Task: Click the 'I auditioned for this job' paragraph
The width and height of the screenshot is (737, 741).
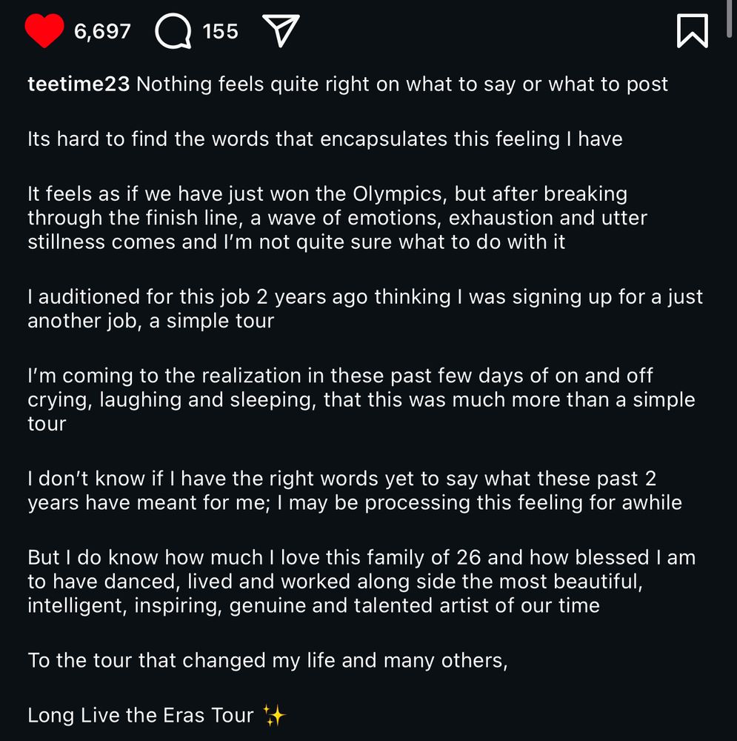Action: pyautogui.click(x=365, y=309)
